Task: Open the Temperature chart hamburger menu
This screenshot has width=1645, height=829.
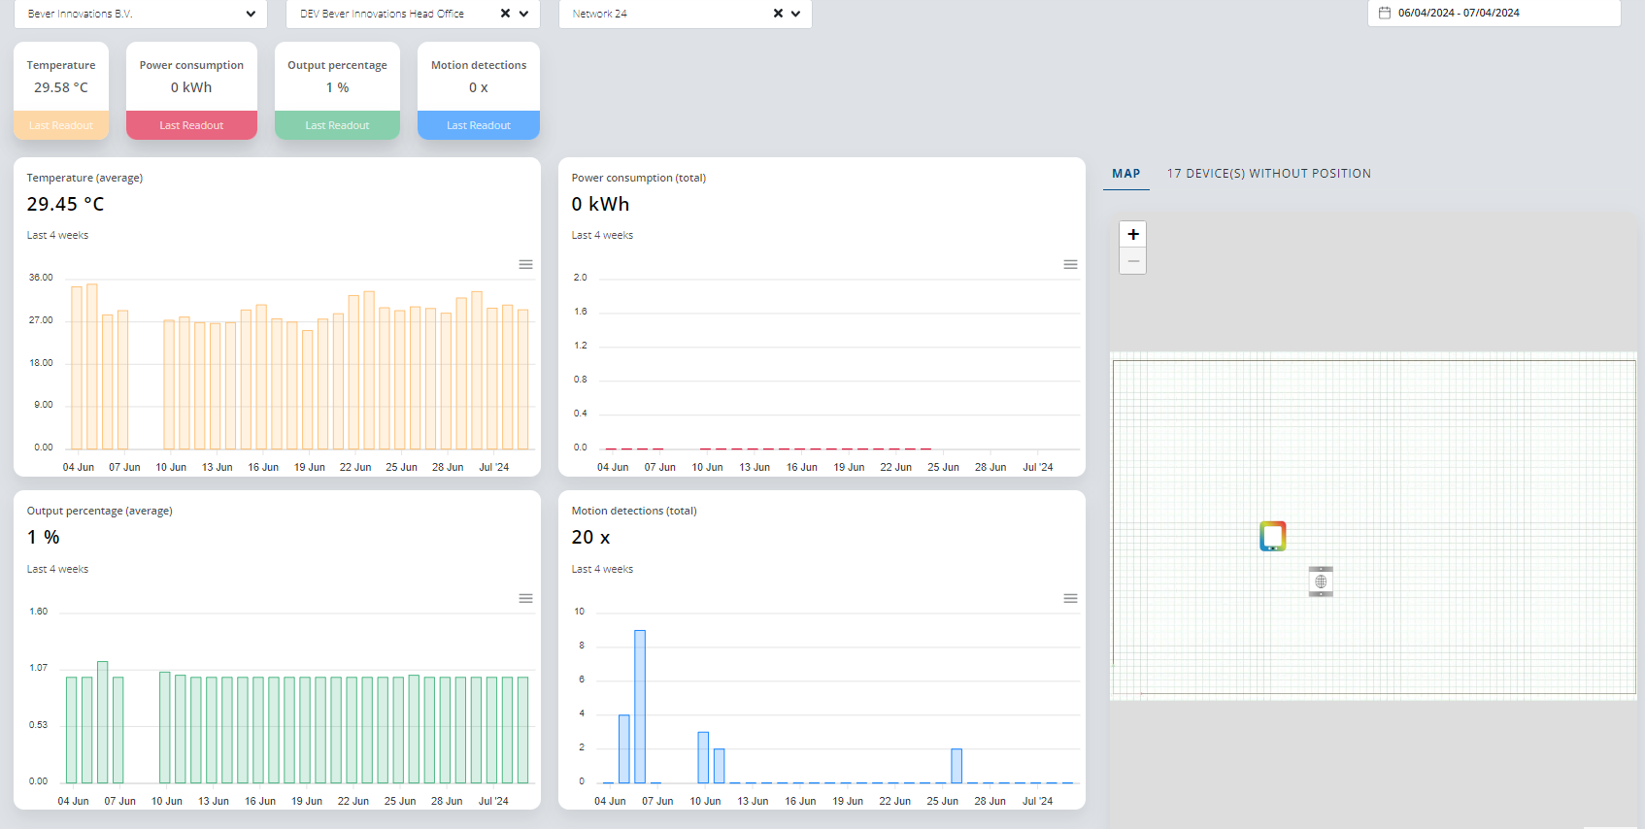Action: click(x=525, y=264)
